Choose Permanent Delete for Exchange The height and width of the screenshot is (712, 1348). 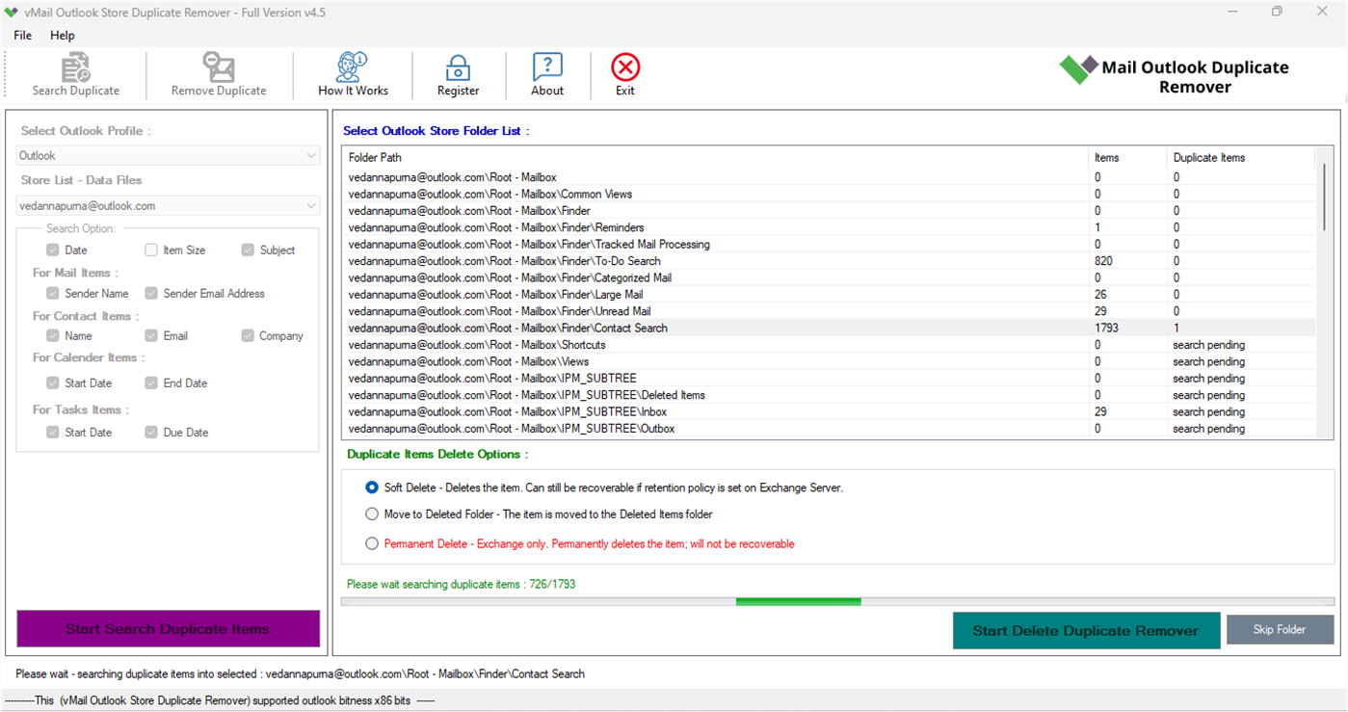point(372,542)
